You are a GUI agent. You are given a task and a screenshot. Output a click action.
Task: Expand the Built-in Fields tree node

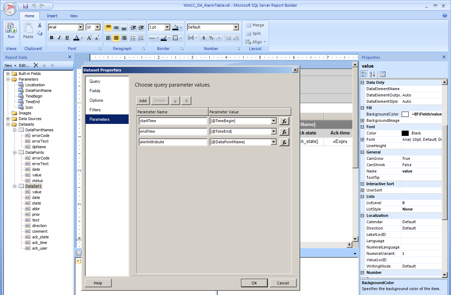click(x=8, y=74)
